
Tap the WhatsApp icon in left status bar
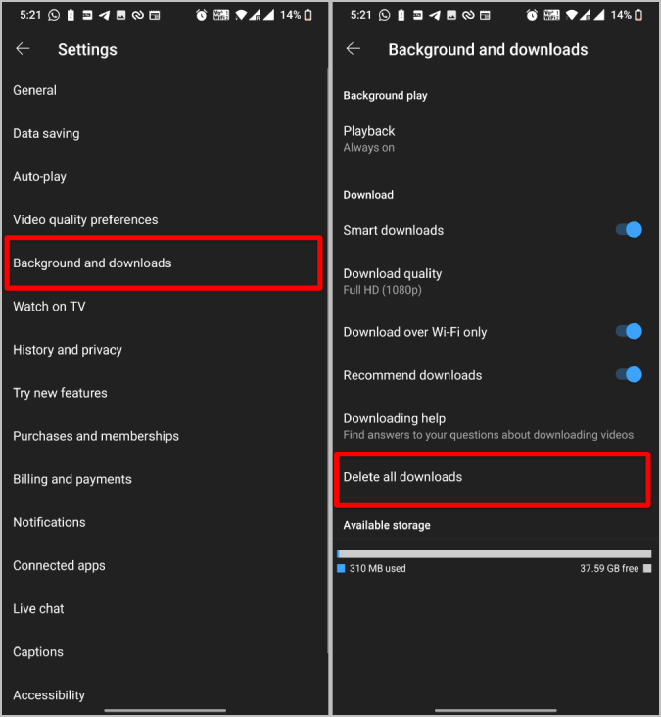54,15
